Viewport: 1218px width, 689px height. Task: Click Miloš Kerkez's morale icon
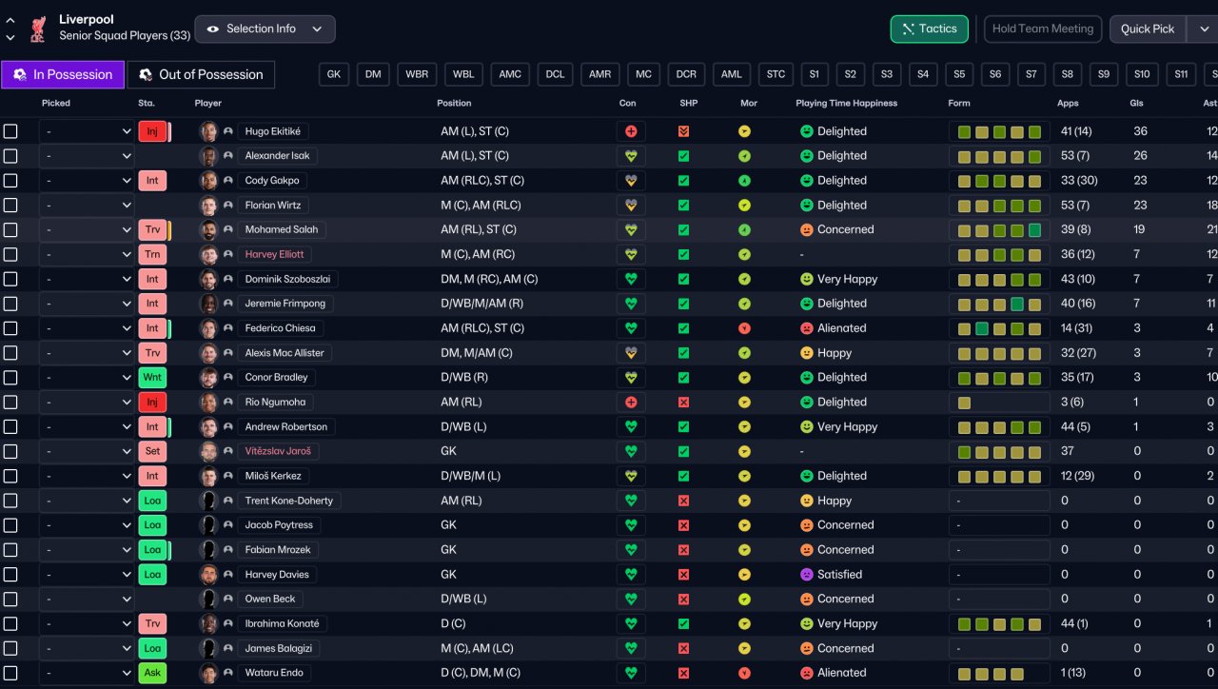(x=745, y=476)
